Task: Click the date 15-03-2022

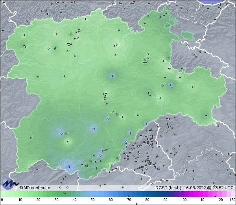Action: 195,188
